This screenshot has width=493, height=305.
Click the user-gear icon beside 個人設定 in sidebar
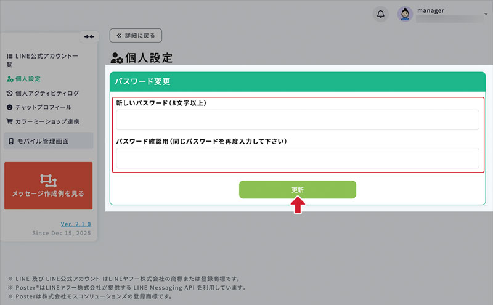tap(9, 79)
